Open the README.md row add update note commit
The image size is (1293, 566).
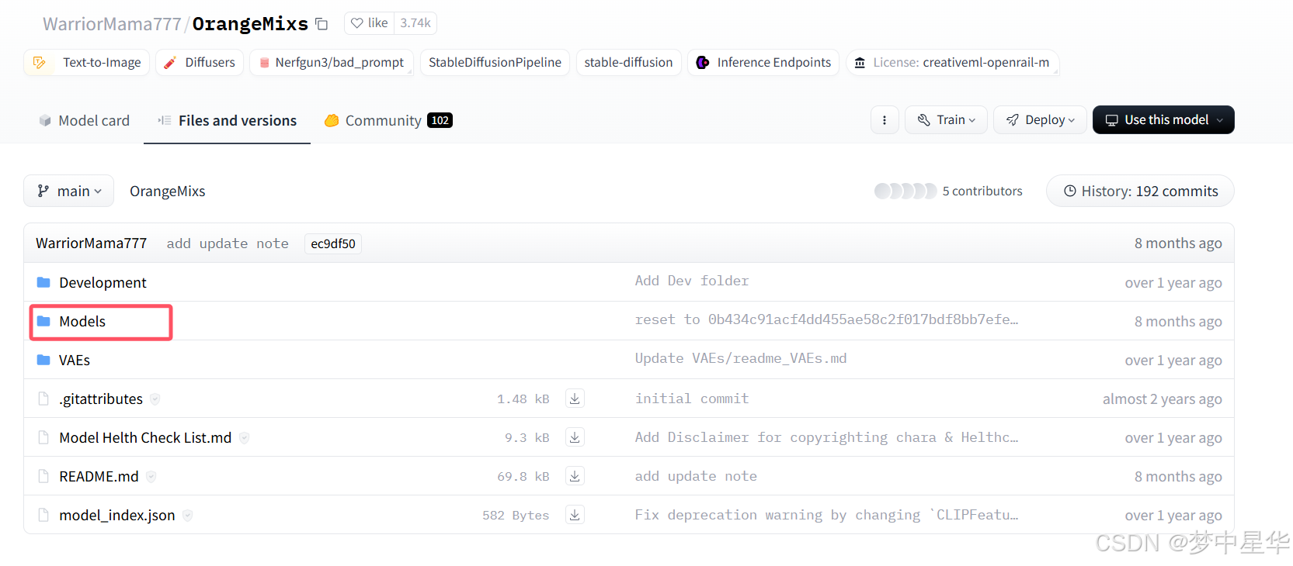click(x=696, y=476)
